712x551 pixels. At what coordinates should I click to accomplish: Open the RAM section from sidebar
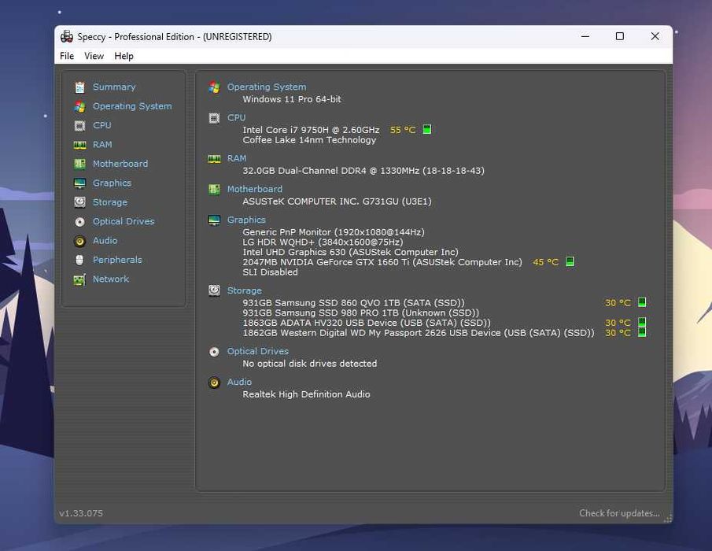(x=102, y=145)
